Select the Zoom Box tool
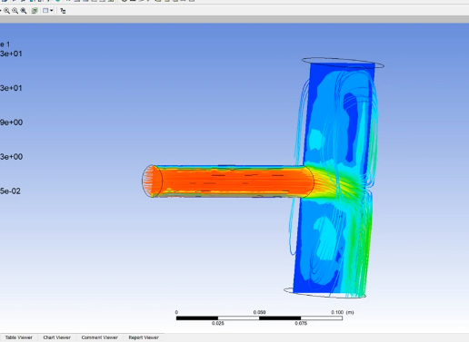469x342 pixels. (x=24, y=11)
